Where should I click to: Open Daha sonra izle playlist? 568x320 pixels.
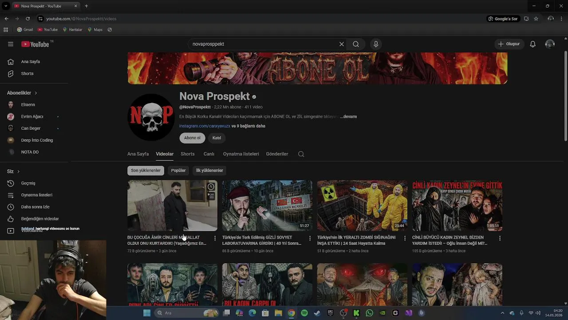[x=34, y=207]
